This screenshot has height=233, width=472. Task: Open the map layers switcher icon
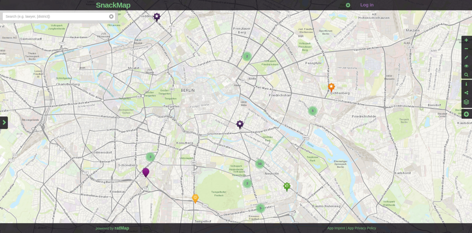pos(466,101)
